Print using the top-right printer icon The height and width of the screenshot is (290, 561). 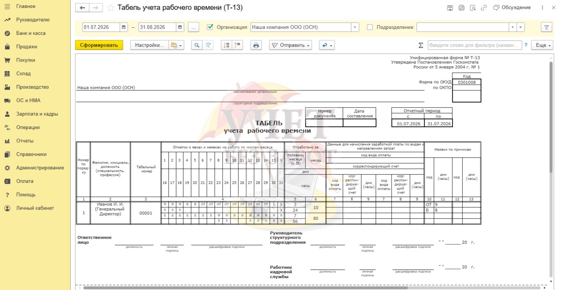pos(461,8)
